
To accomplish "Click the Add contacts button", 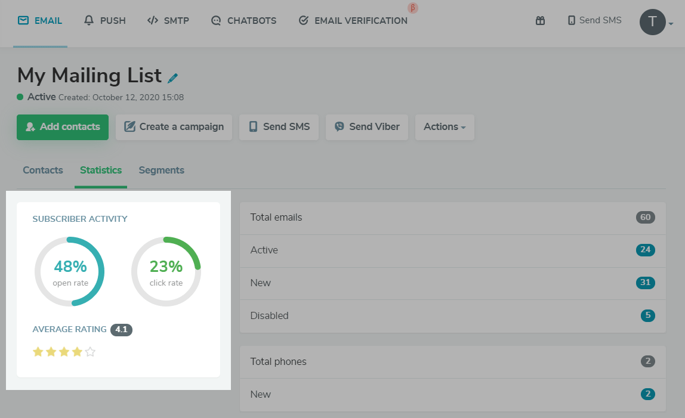I will 63,127.
